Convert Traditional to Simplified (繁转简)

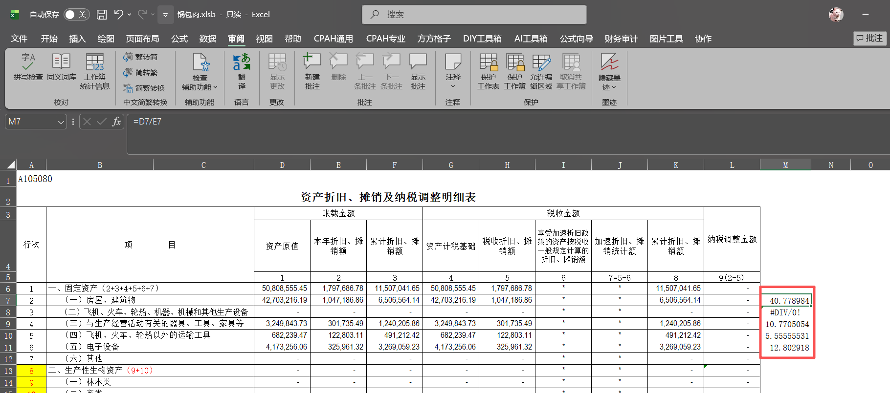(141, 57)
